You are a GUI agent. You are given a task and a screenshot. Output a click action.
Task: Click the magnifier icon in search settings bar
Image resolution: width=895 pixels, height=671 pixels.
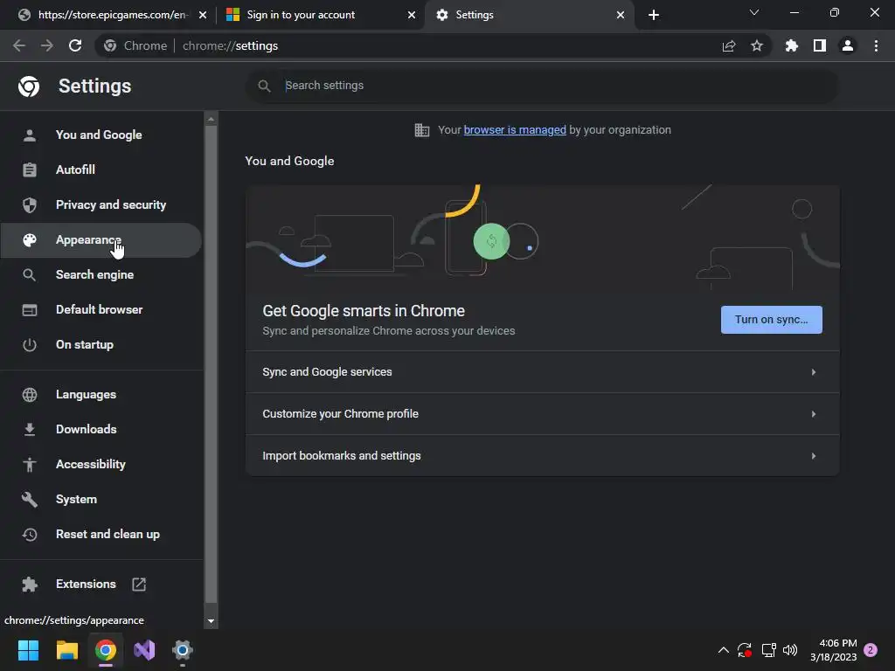pos(264,86)
